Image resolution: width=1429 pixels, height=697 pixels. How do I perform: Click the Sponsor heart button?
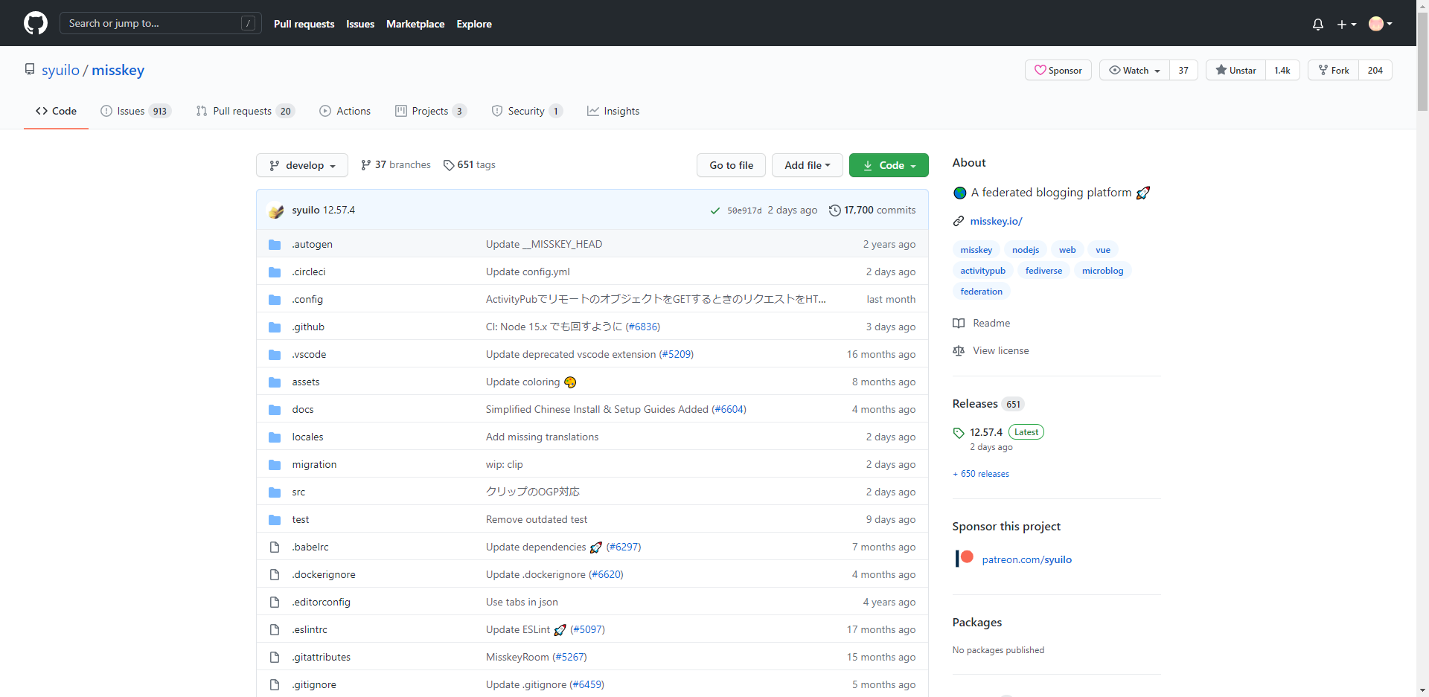pyautogui.click(x=1058, y=70)
